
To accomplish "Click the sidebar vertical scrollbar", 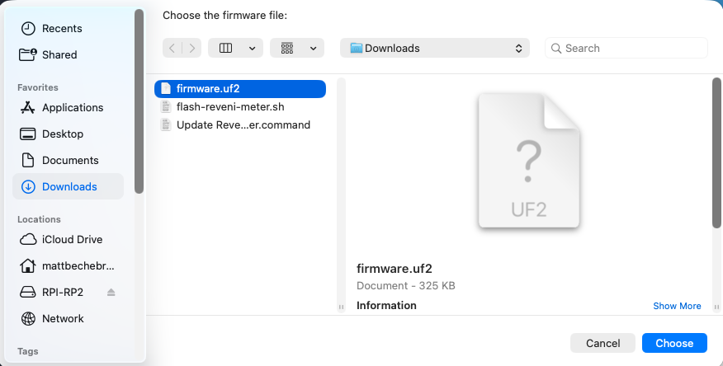I will coord(139,101).
